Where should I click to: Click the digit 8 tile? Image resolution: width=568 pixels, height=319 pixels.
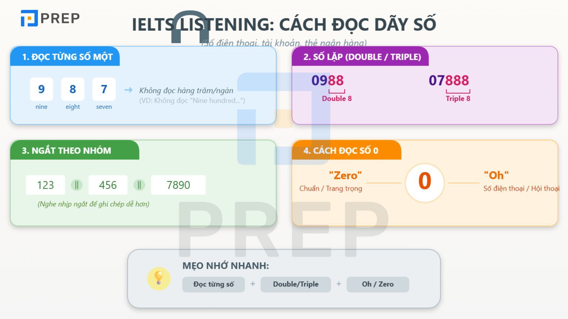coord(73,89)
